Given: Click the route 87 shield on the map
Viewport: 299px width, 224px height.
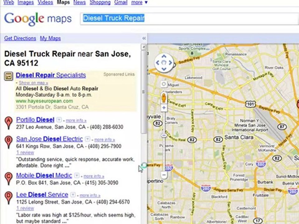Looking at the screenshot, I should click(x=282, y=127).
